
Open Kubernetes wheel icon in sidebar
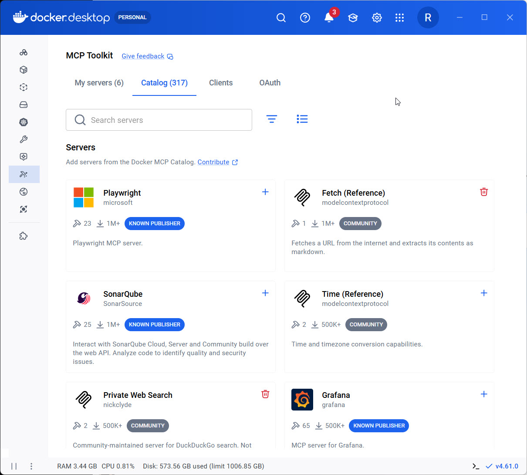coord(24,122)
